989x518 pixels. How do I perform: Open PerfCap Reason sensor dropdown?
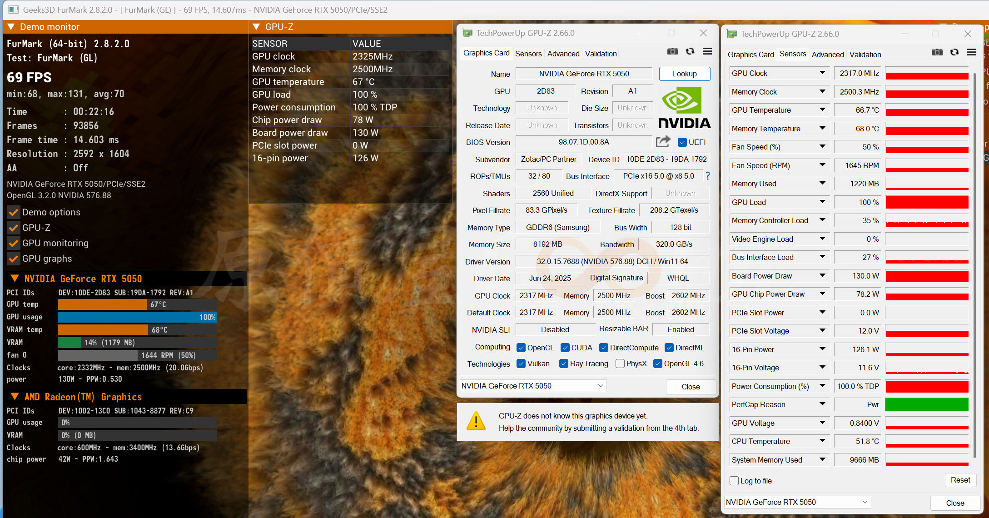pyautogui.click(x=822, y=404)
